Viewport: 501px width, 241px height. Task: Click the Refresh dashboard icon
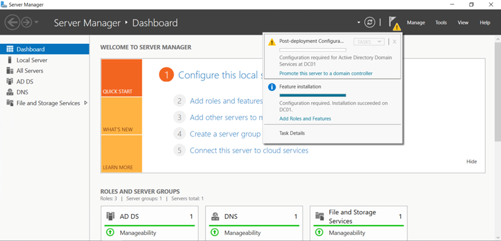click(x=370, y=23)
